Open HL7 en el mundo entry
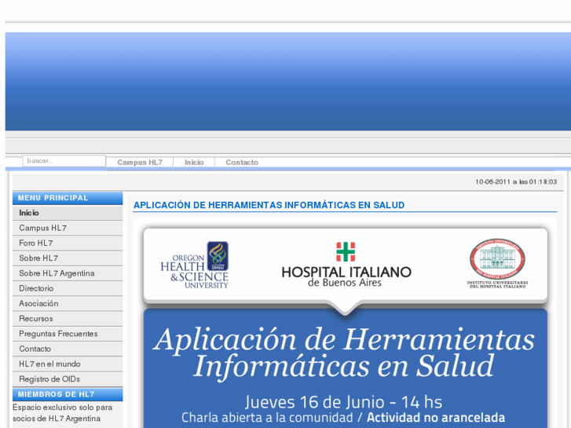This screenshot has width=571, height=428. click(68, 364)
